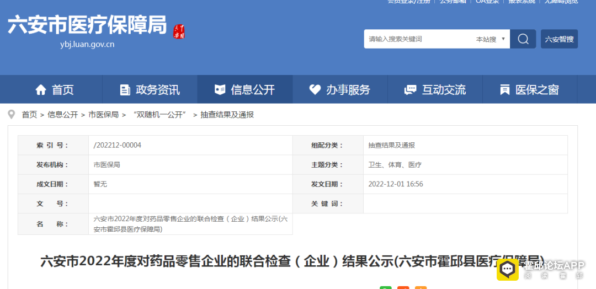
Task: Click the red seal icon by the title
Action: [x=179, y=31]
